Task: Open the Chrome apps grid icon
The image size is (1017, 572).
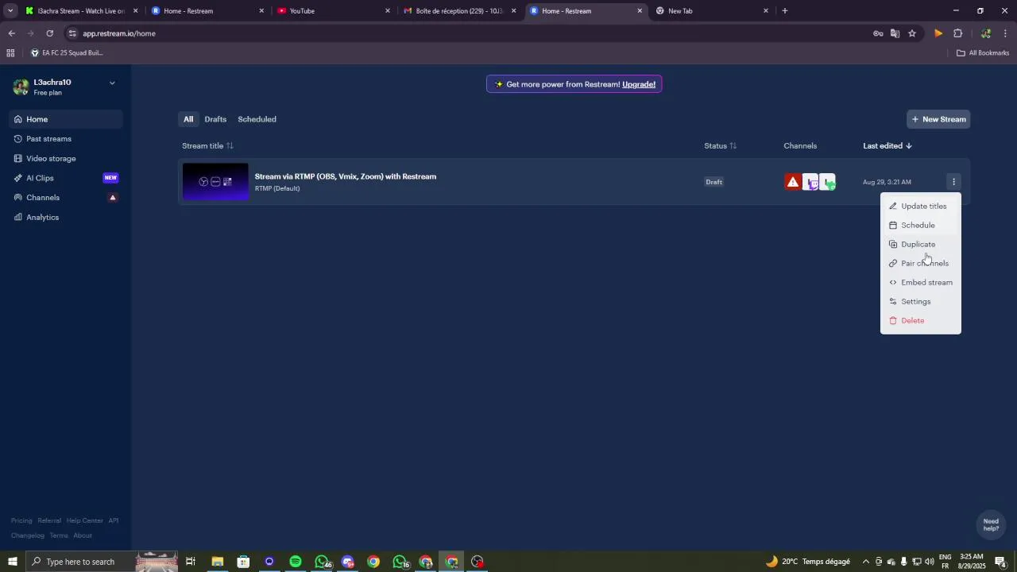Action: pos(10,53)
